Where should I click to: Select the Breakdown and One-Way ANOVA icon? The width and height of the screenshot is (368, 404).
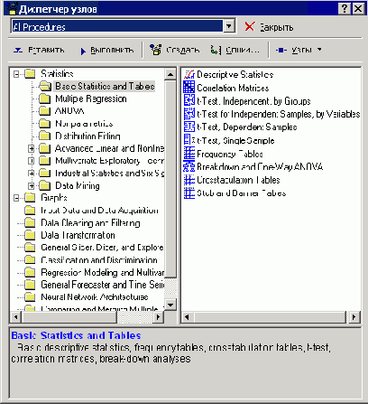click(189, 166)
